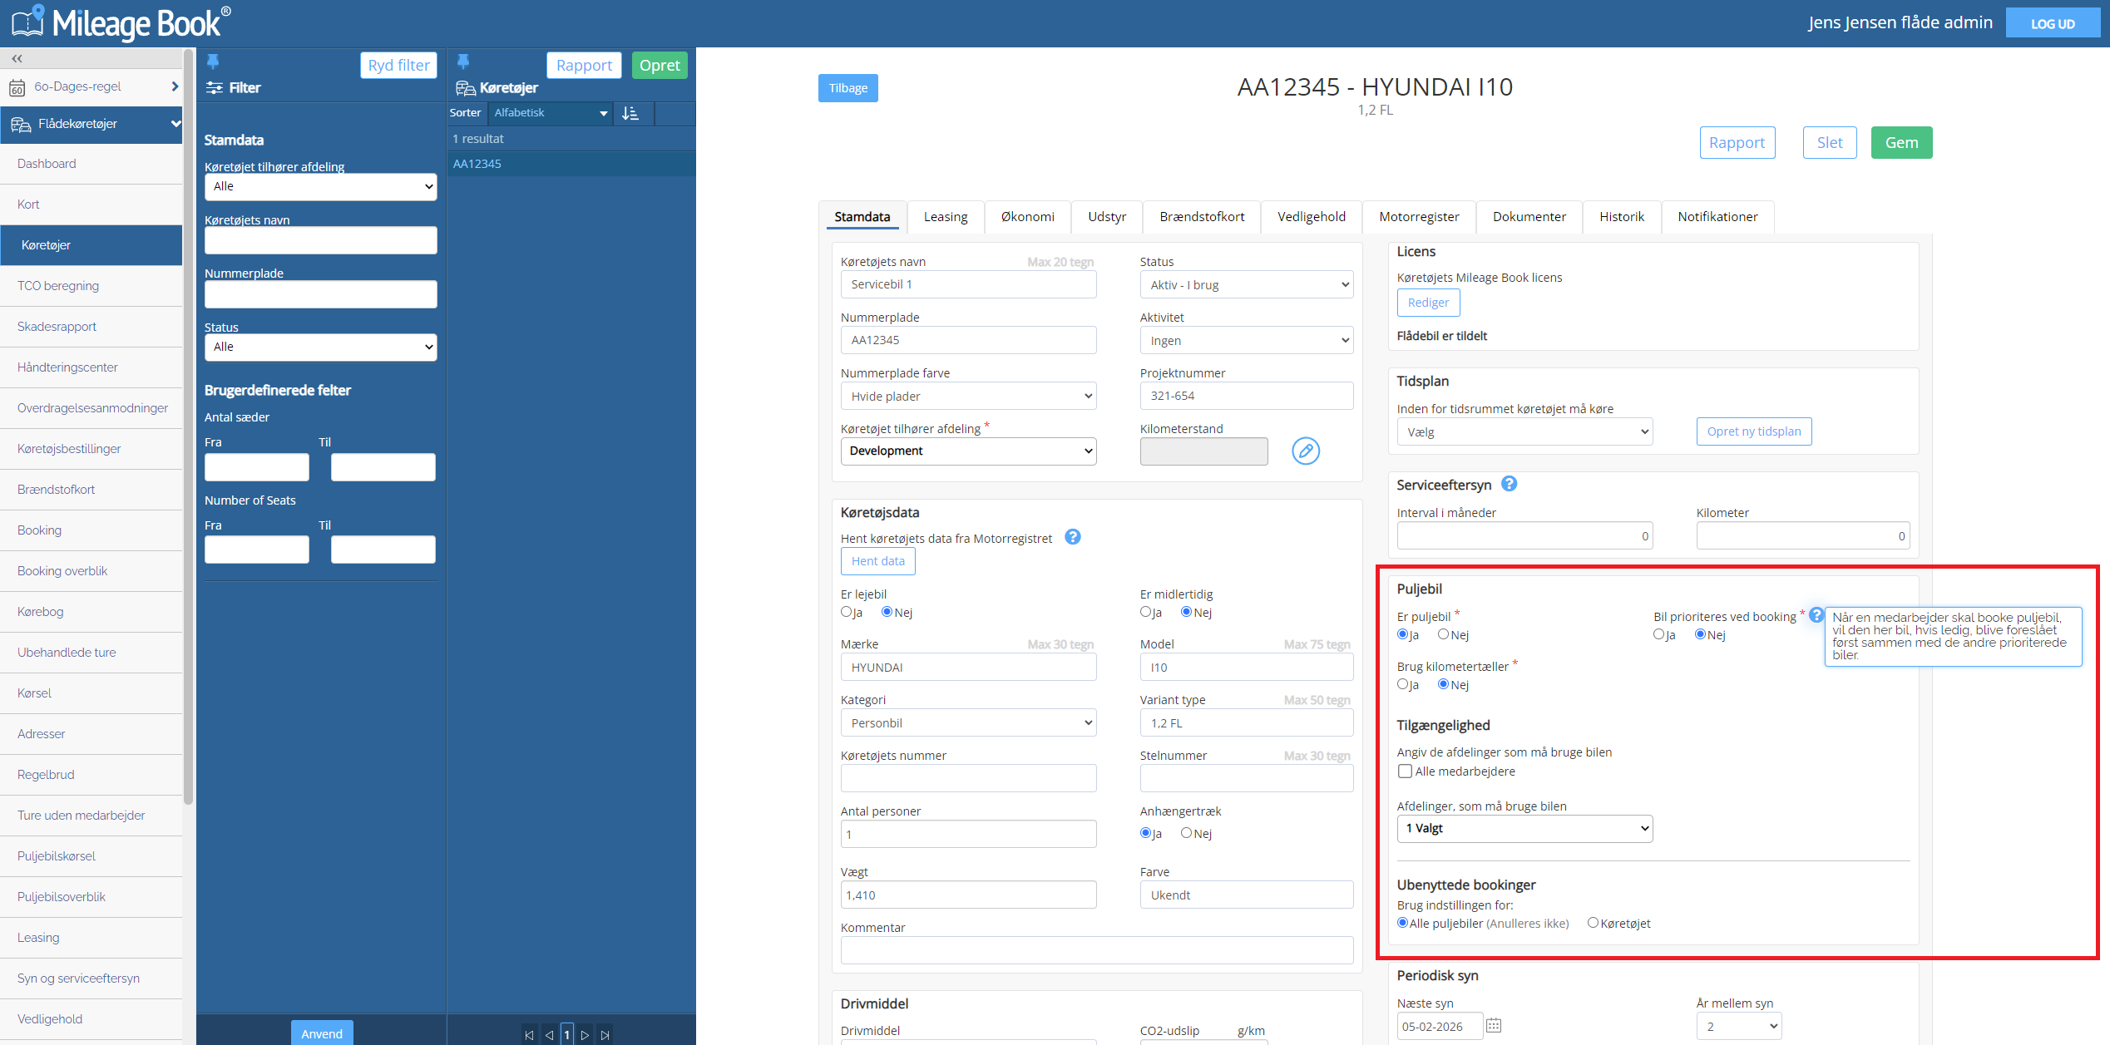Open Sorter Alfabetisk dropdown
The image size is (2110, 1045).
(551, 113)
